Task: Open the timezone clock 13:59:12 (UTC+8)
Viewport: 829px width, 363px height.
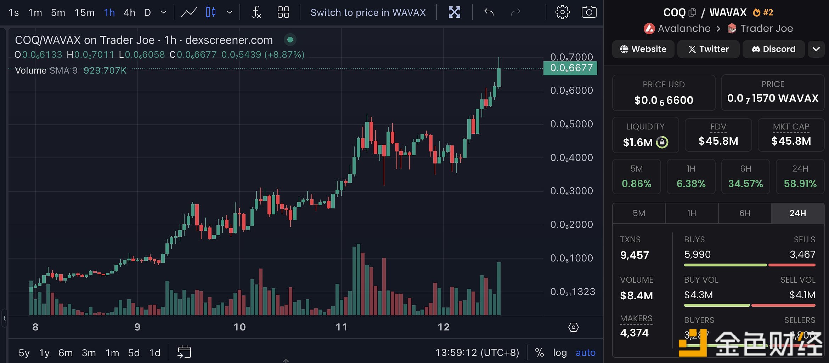Action: point(477,353)
